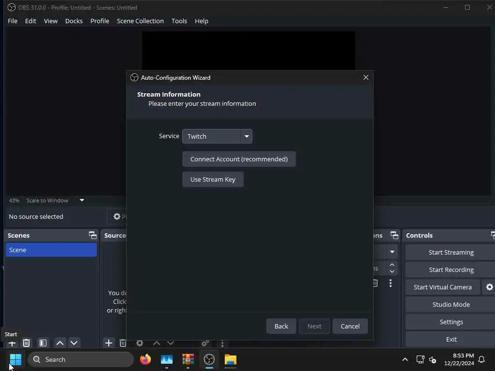The width and height of the screenshot is (495, 371).
Task: Cancel the Auto-Configuration Wizard
Action: coord(350,326)
